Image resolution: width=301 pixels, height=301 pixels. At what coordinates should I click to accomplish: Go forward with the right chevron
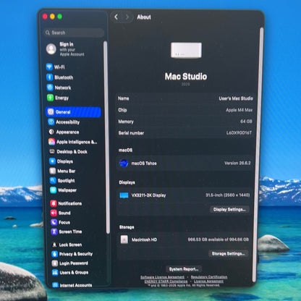point(127,17)
